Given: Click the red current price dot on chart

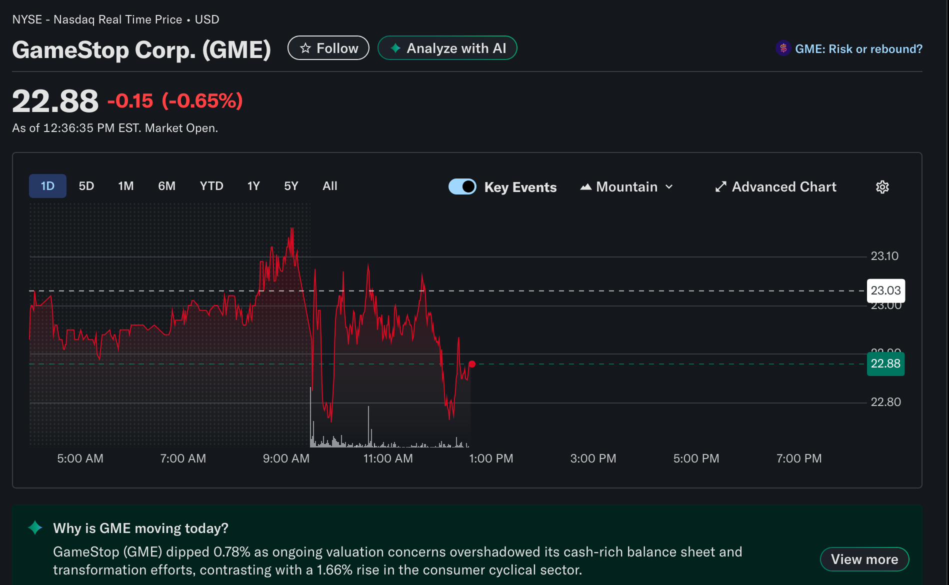Looking at the screenshot, I should (472, 364).
